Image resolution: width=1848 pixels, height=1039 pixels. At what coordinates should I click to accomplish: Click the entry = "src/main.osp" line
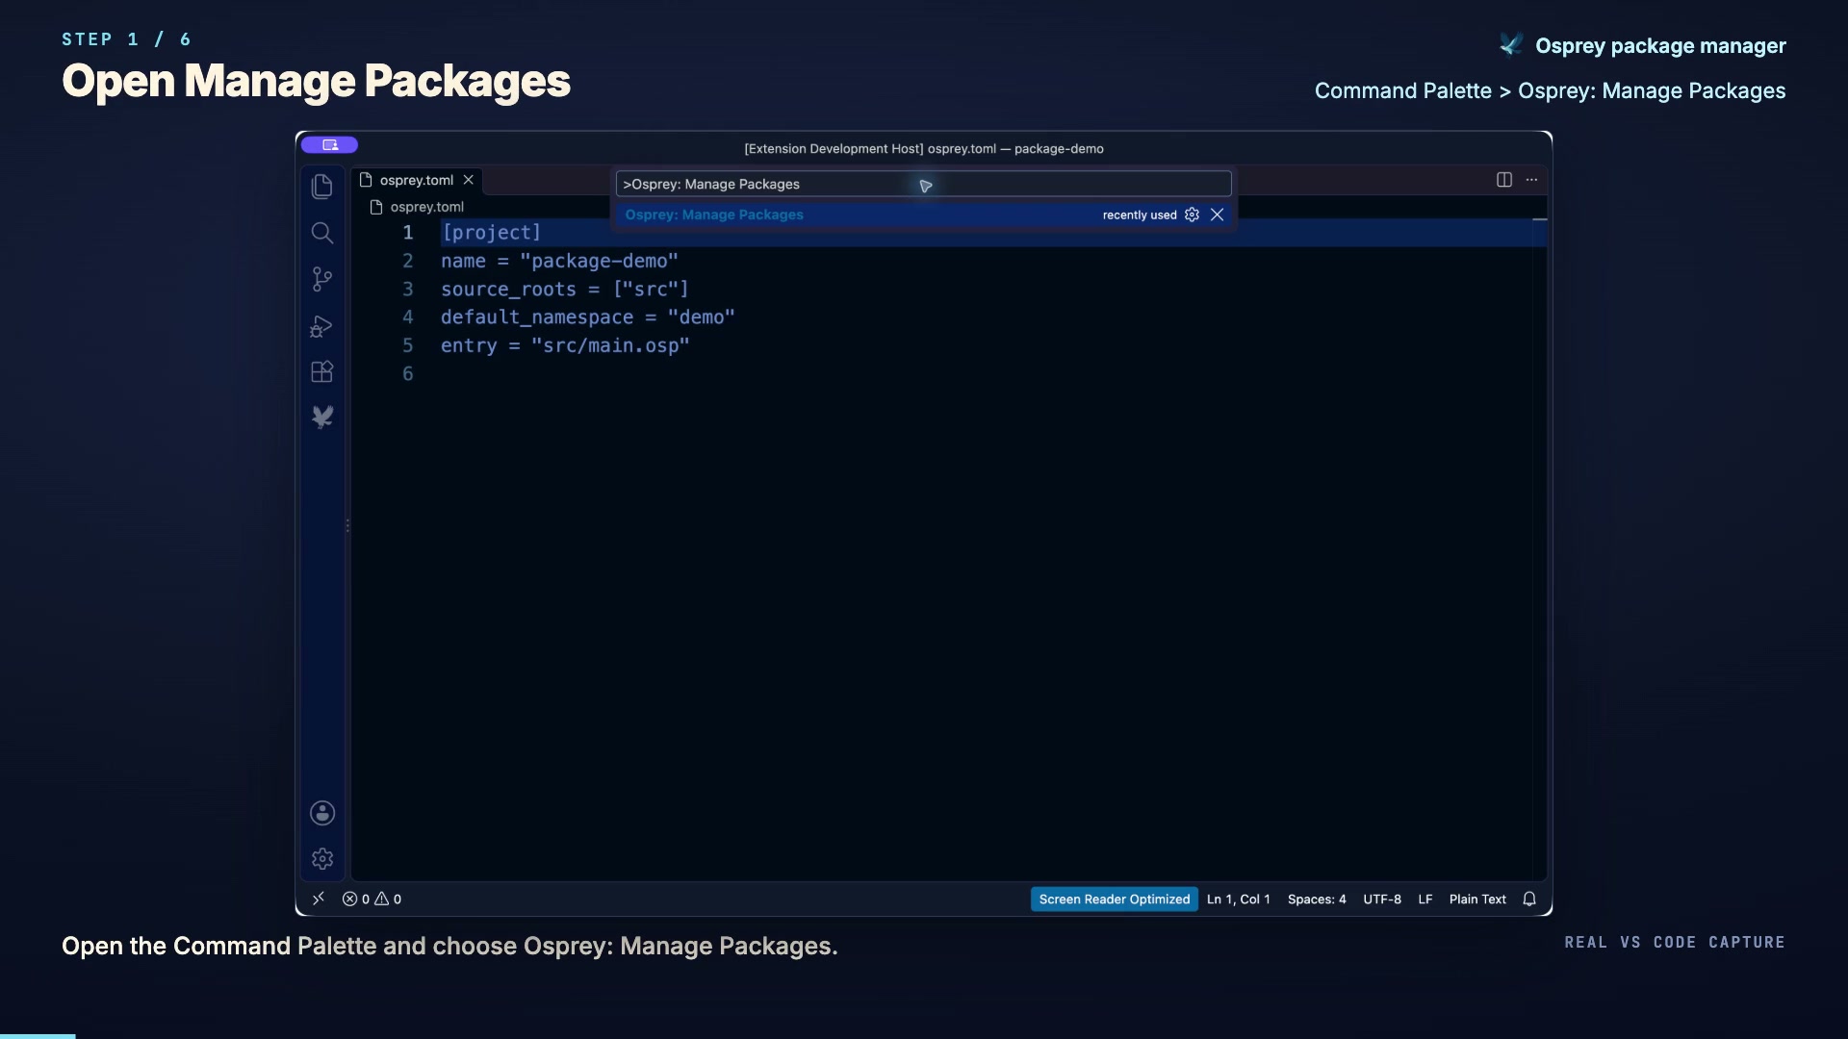point(565,345)
